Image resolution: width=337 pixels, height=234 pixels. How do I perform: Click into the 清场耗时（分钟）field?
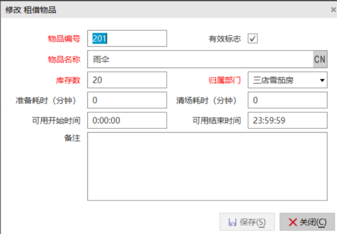pos(287,100)
